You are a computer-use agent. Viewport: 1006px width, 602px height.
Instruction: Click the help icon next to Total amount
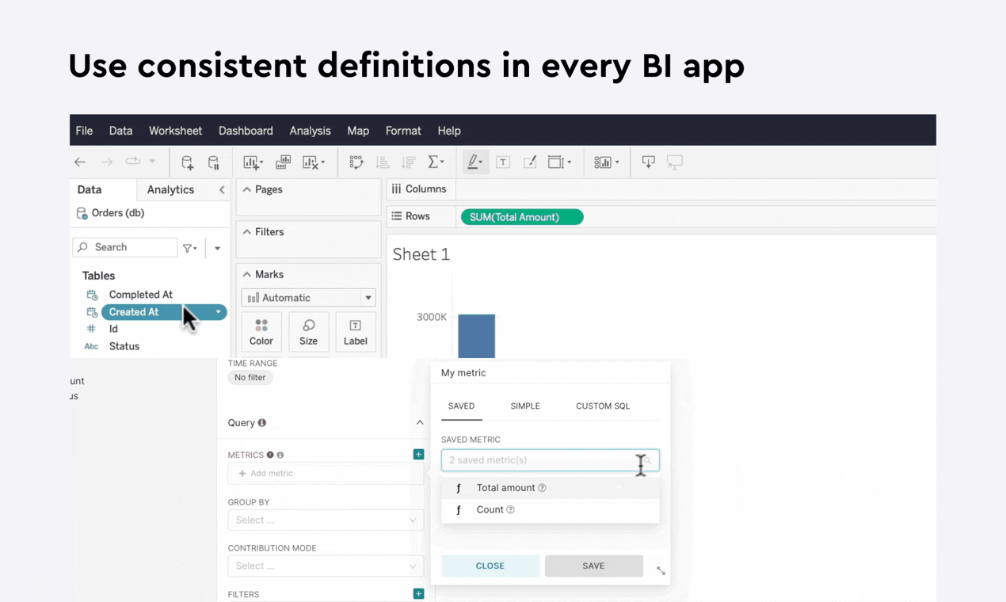point(542,488)
